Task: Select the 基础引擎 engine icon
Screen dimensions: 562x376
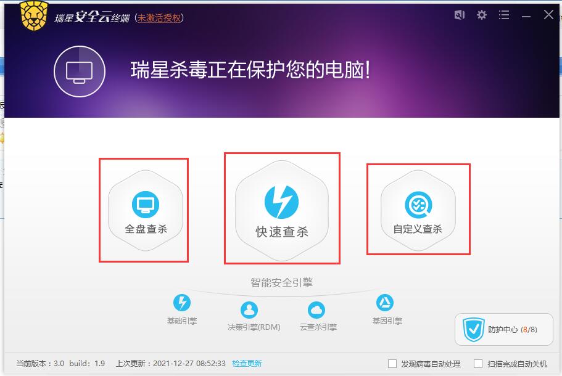Action: (x=182, y=303)
